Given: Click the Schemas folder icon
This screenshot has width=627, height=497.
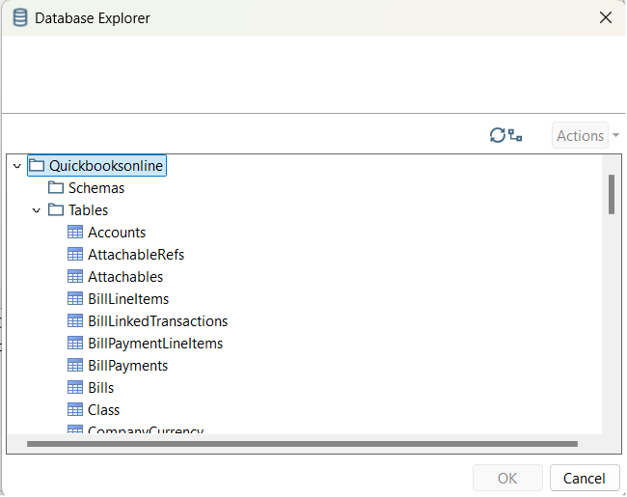Looking at the screenshot, I should tap(56, 188).
